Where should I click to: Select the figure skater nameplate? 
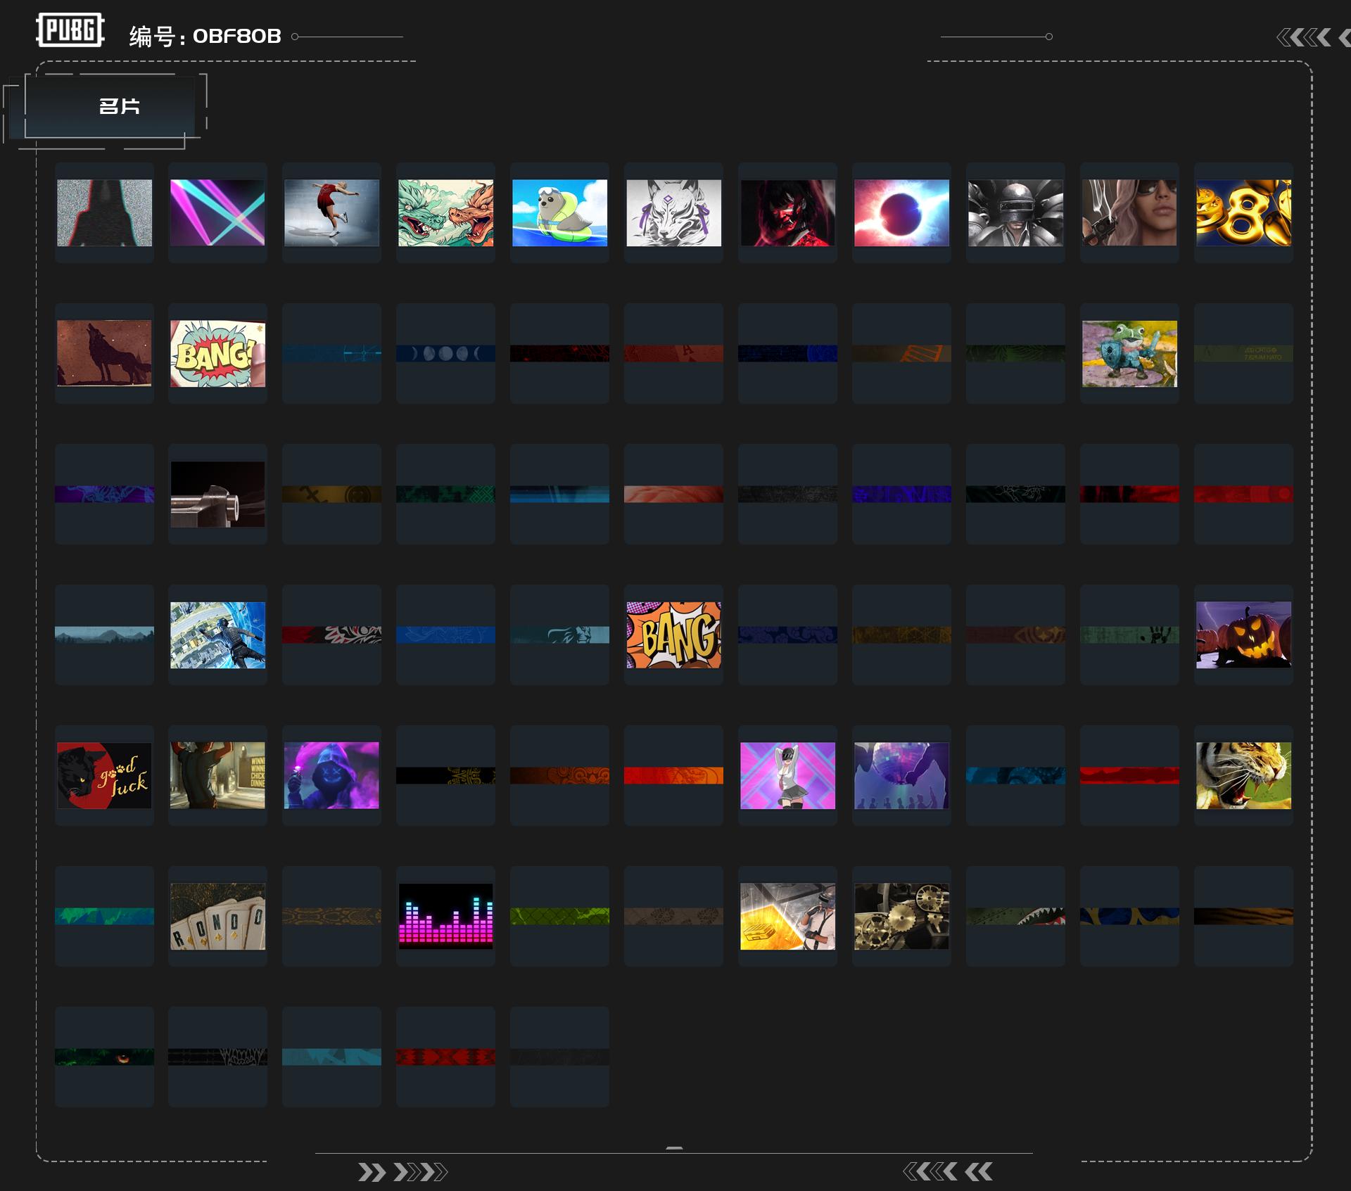(x=331, y=213)
